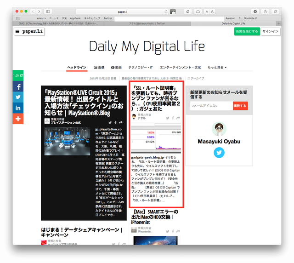
Task: Share SSL article on Facebook
Action: 173,118
